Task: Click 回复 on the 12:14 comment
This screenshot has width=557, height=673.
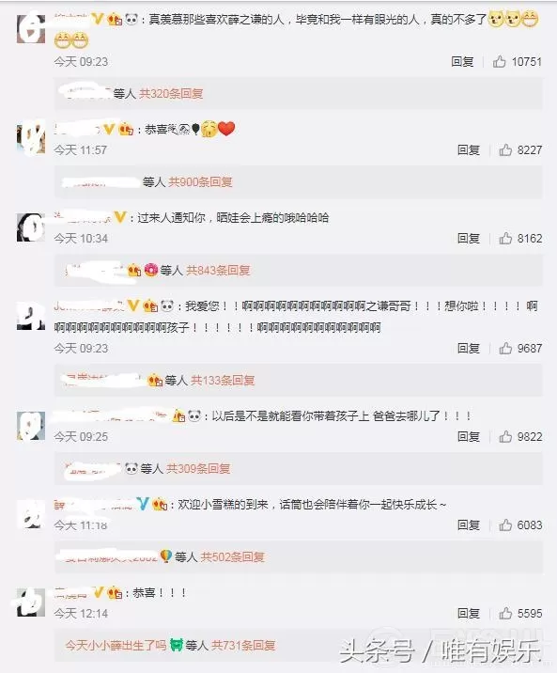Action: point(469,614)
